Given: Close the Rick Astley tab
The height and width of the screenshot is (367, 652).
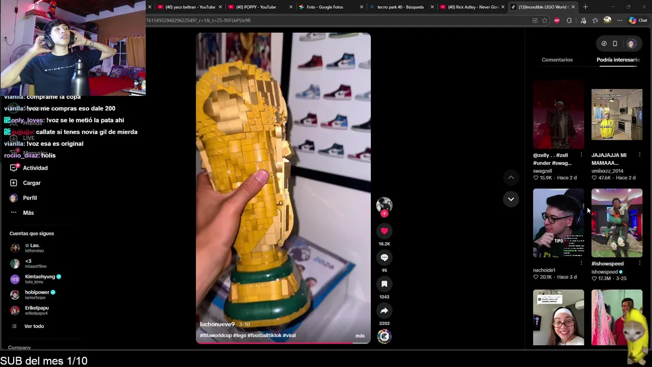Looking at the screenshot, I should pyautogui.click(x=503, y=7).
